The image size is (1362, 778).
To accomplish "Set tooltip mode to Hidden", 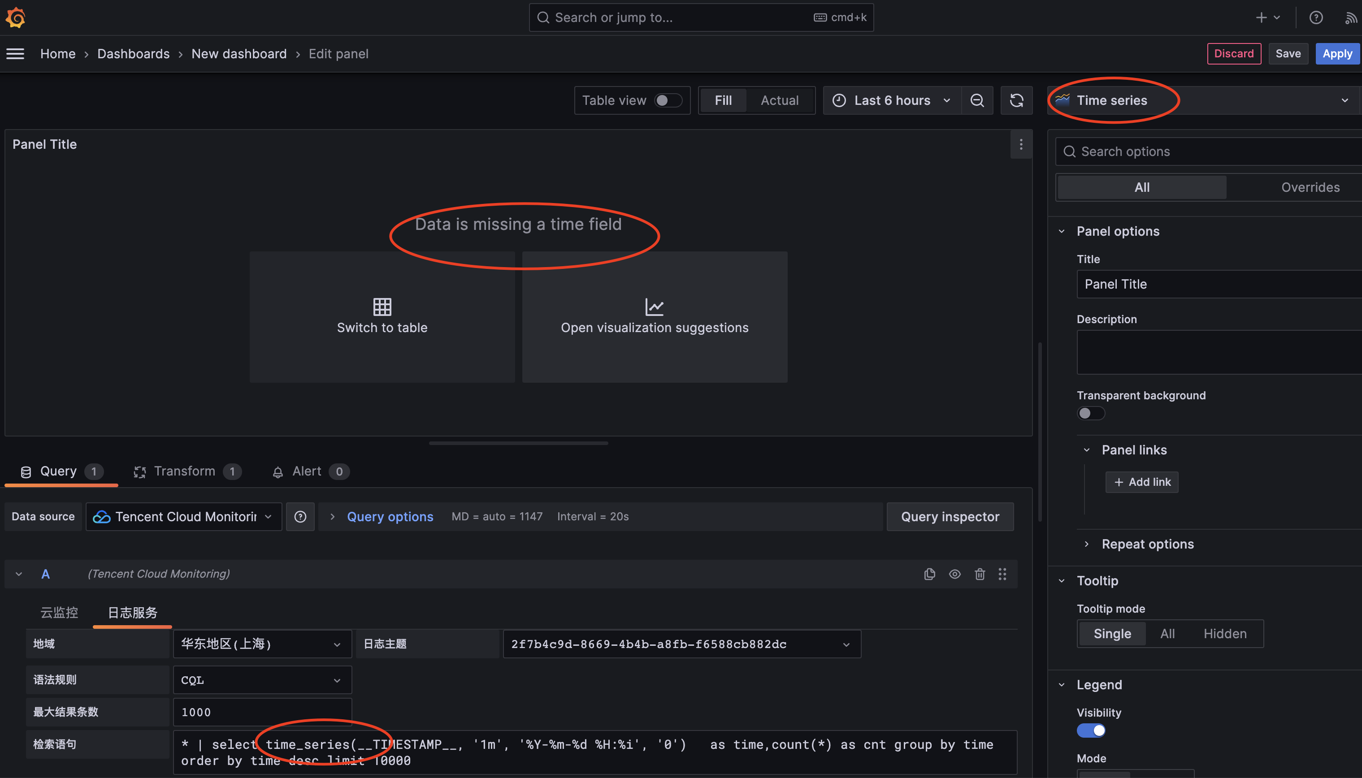I will [x=1225, y=634].
